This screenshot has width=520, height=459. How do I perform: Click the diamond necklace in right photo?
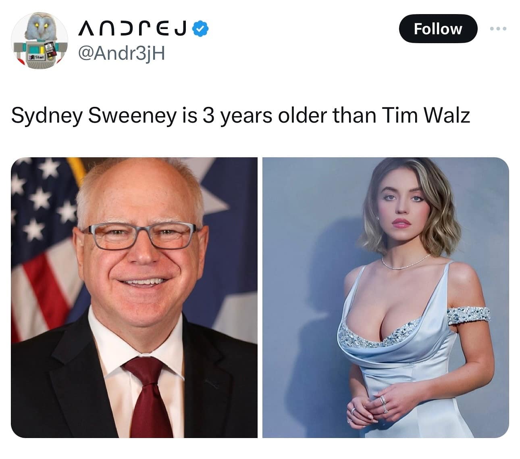406,262
